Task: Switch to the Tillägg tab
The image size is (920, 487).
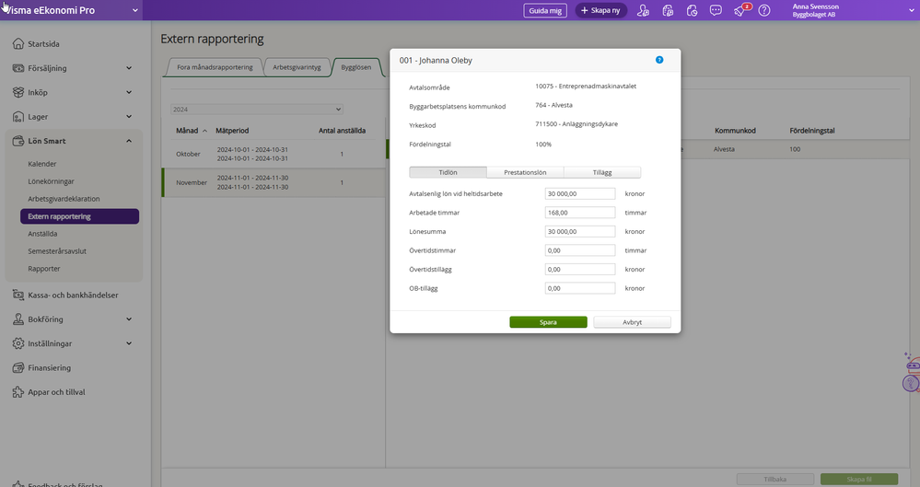Action: point(601,172)
